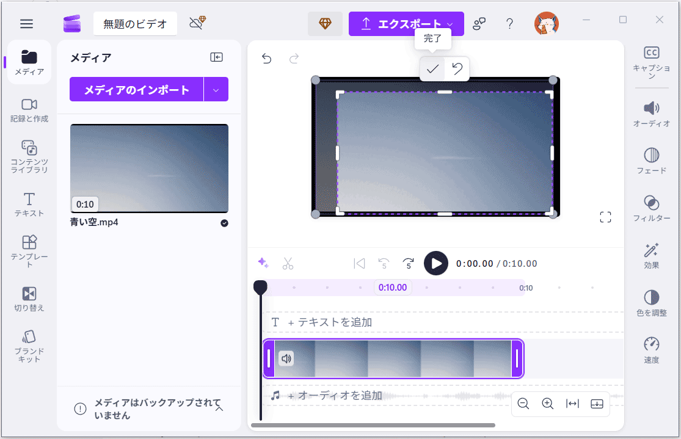
Task: Open the hamburger main menu
Action: (x=26, y=23)
